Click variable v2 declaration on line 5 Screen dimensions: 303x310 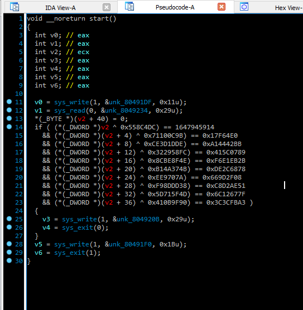(x=54, y=52)
